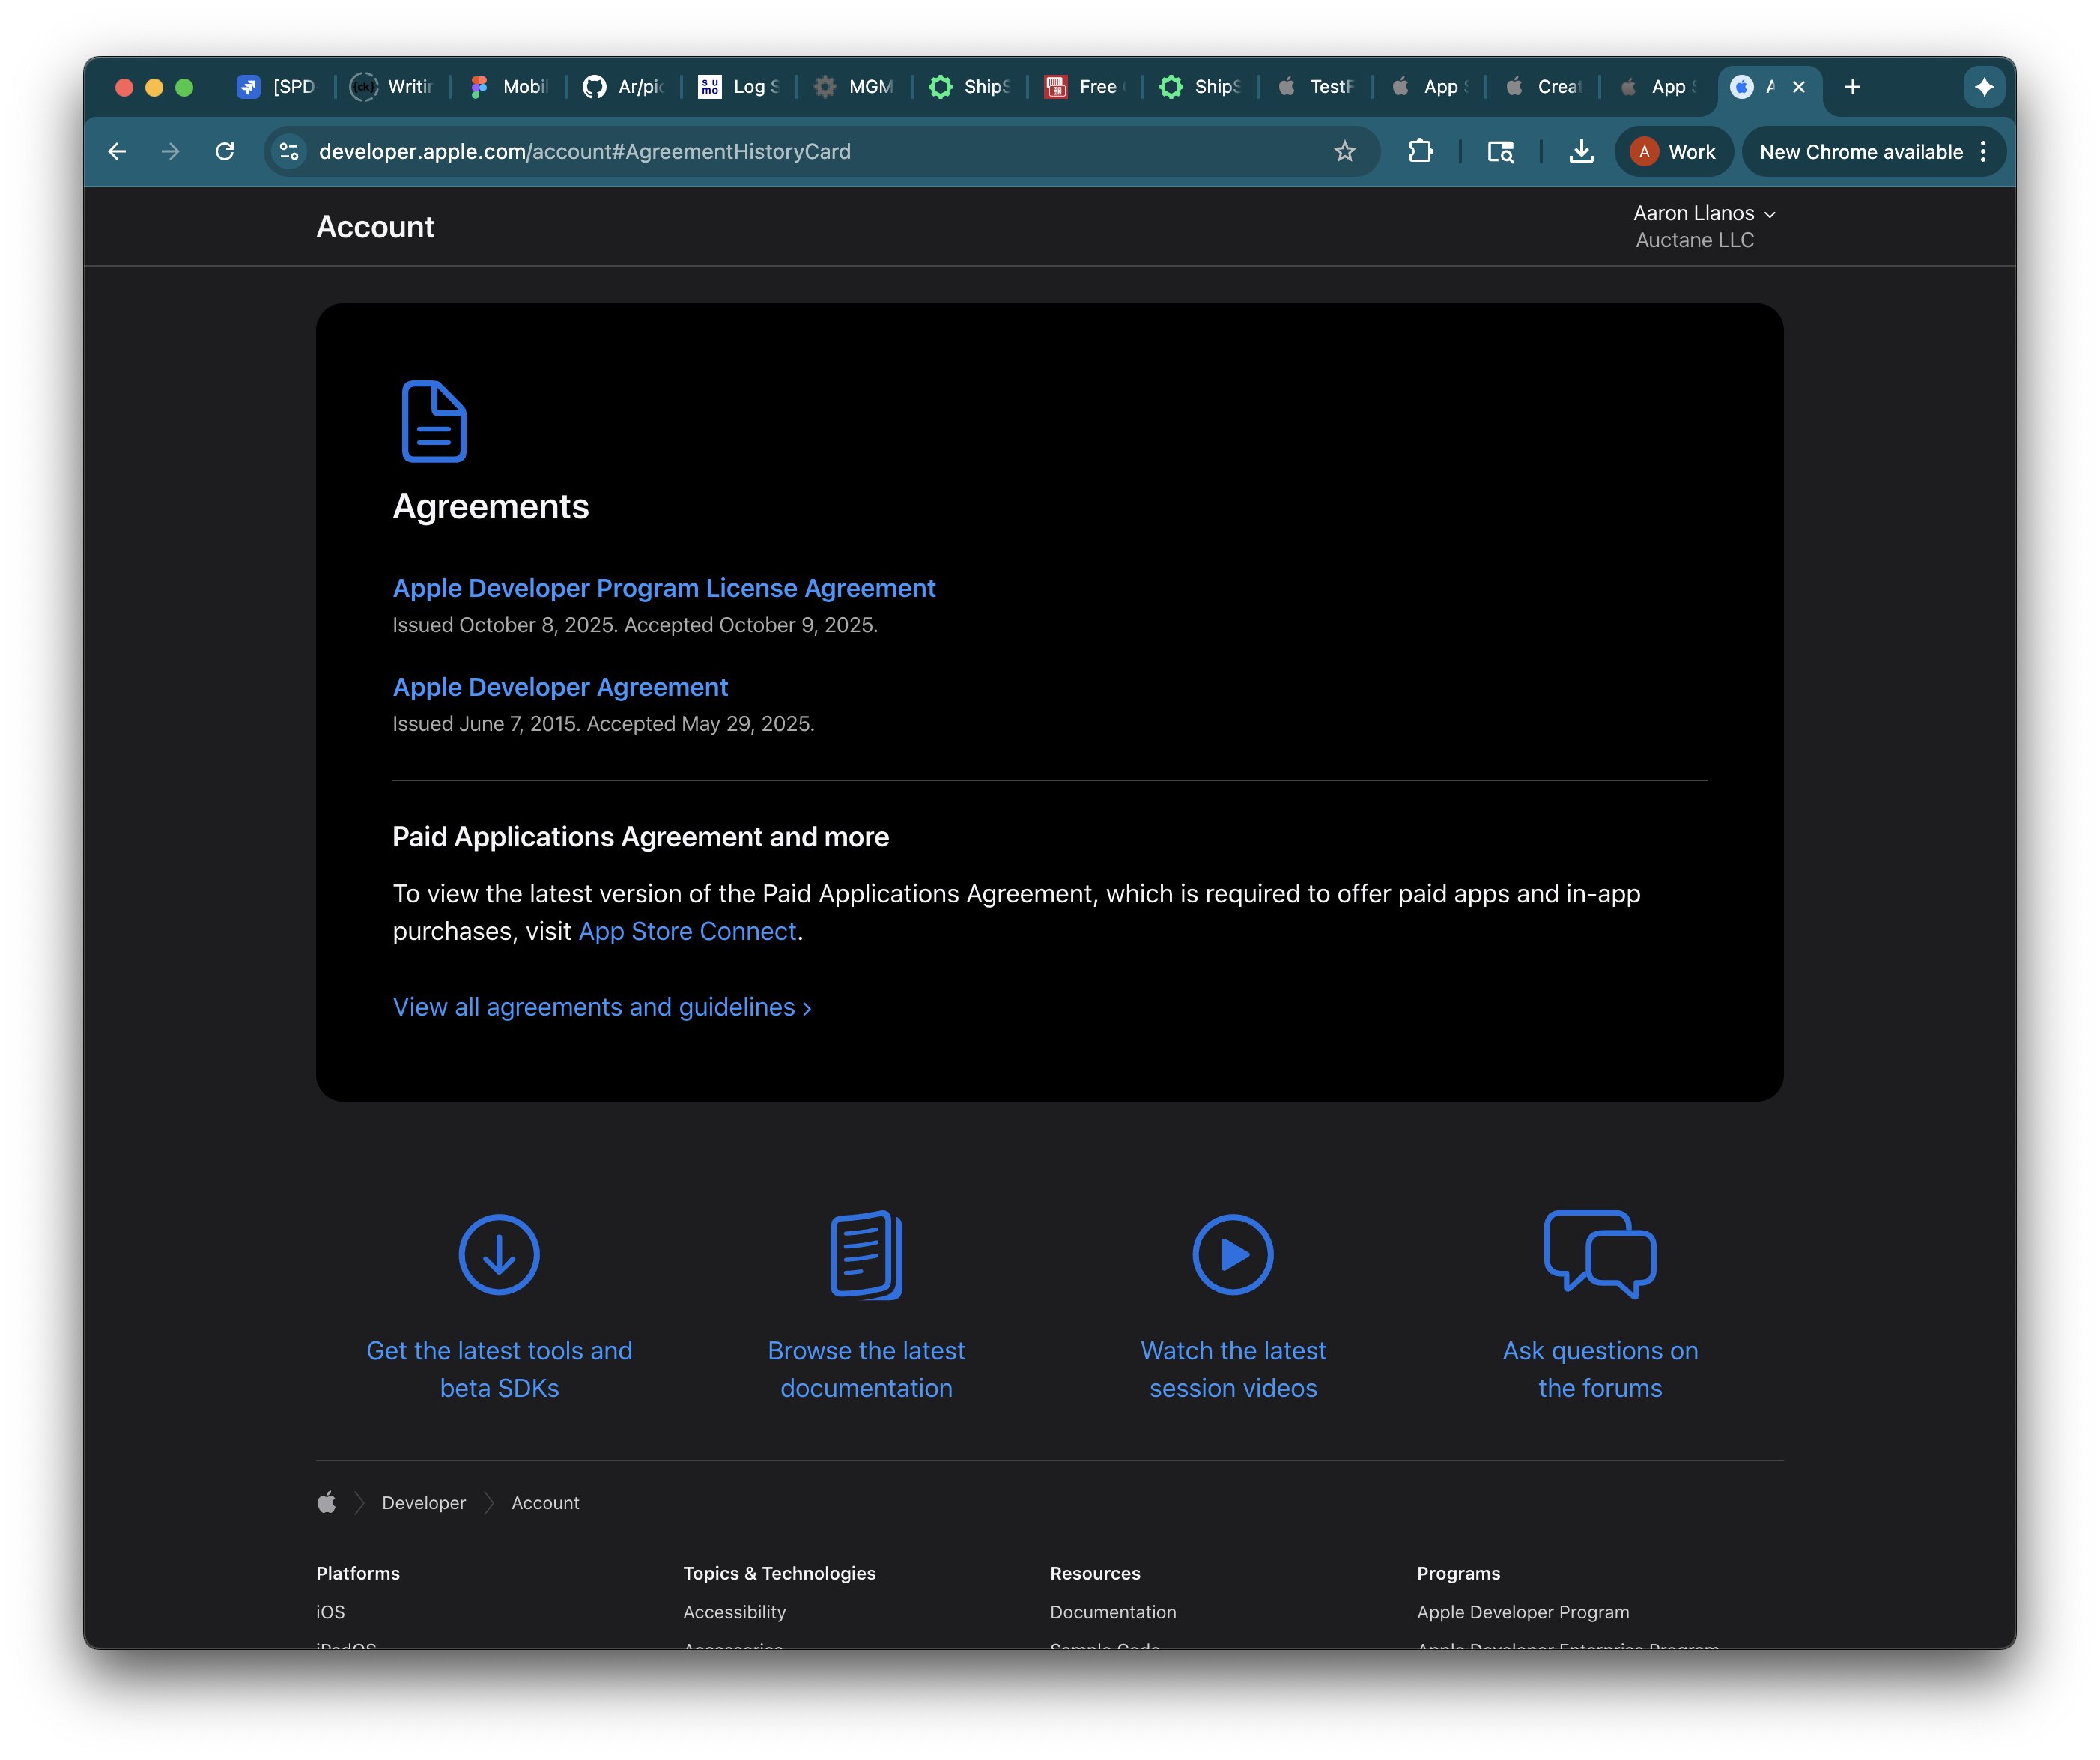Open Chrome extensions puzzle icon
This screenshot has height=1760, width=2100.
click(x=1420, y=151)
